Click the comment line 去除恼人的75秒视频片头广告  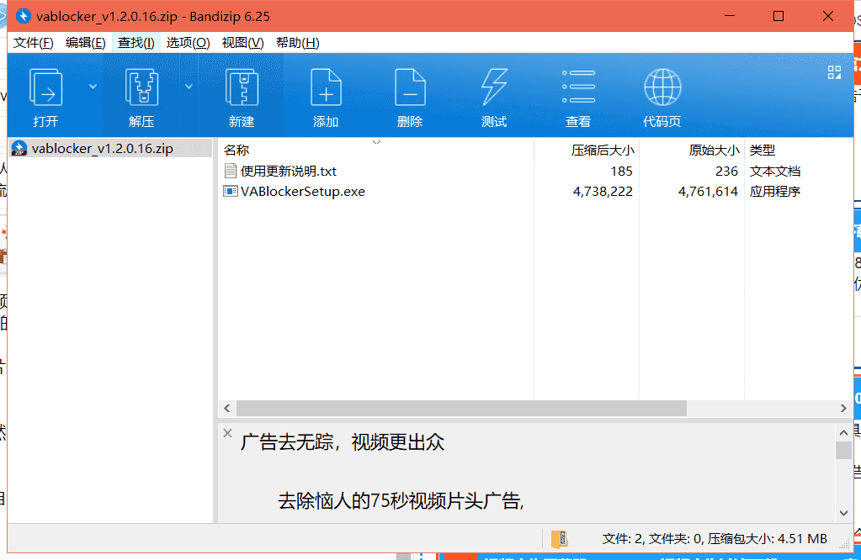[x=401, y=501]
